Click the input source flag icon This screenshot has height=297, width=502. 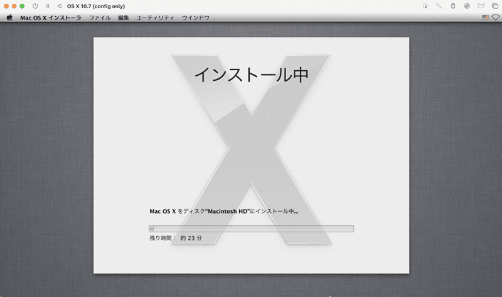point(485,18)
